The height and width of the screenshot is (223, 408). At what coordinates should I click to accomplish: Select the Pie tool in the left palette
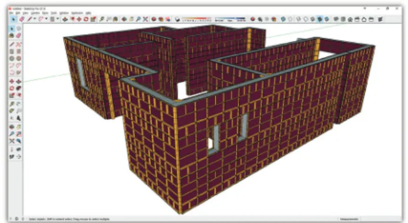[x=19, y=72]
